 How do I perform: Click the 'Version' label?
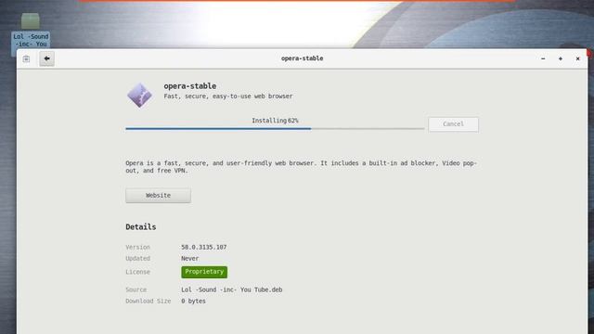pyautogui.click(x=137, y=248)
